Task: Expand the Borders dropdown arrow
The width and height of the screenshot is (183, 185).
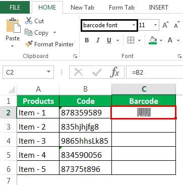Action: (x=139, y=40)
